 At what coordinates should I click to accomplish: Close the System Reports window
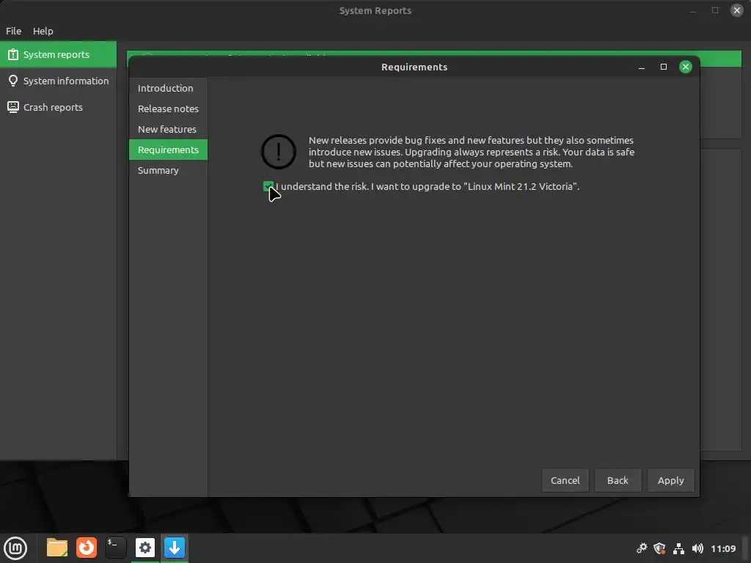coord(736,10)
